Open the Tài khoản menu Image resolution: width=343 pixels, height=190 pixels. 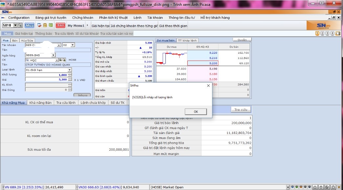[x=155, y=18]
